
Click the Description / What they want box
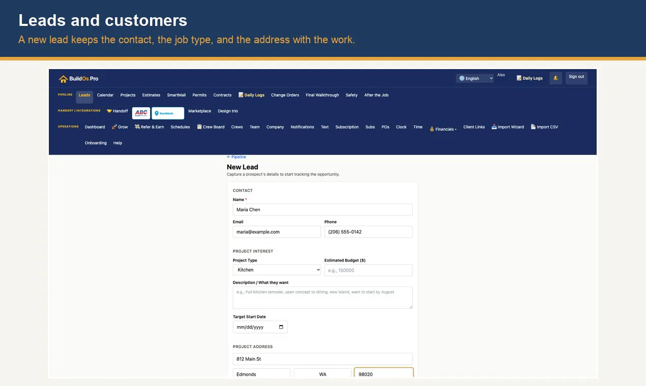(322, 298)
